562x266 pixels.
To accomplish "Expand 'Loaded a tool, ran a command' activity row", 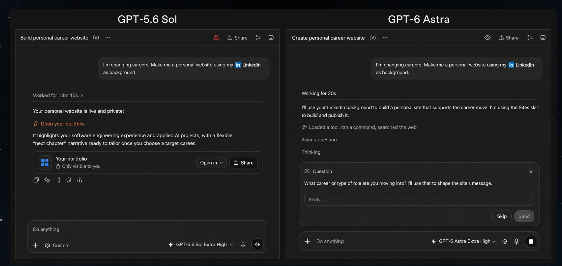I will click(x=359, y=127).
